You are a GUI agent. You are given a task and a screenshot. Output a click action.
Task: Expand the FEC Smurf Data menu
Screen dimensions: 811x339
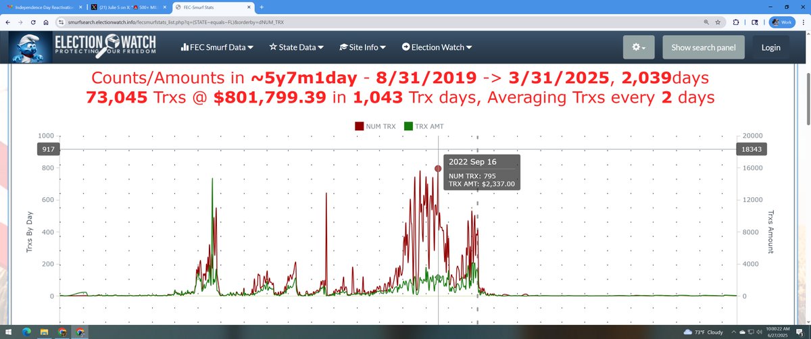[216, 47]
